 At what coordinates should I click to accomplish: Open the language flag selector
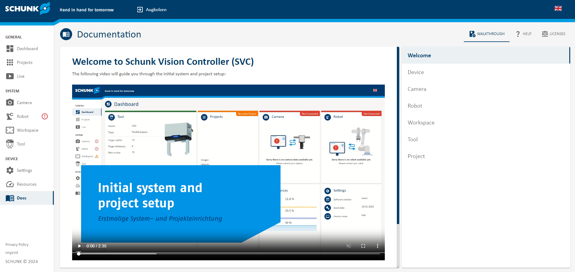tap(558, 9)
